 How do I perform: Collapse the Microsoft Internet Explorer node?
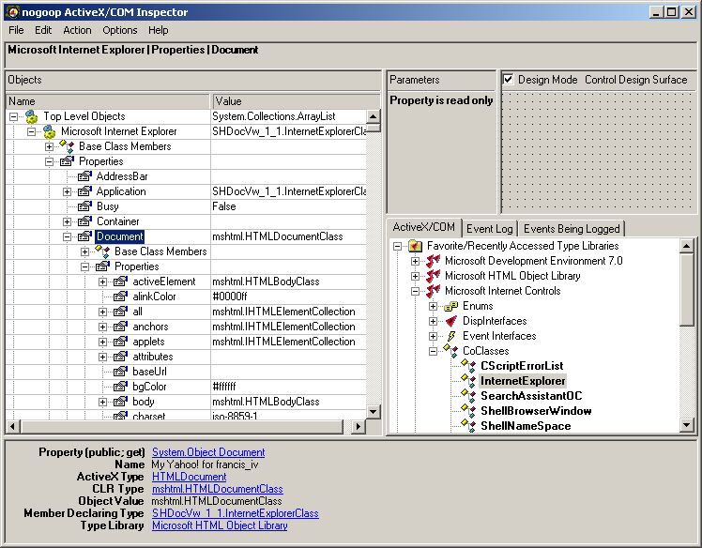(31, 131)
